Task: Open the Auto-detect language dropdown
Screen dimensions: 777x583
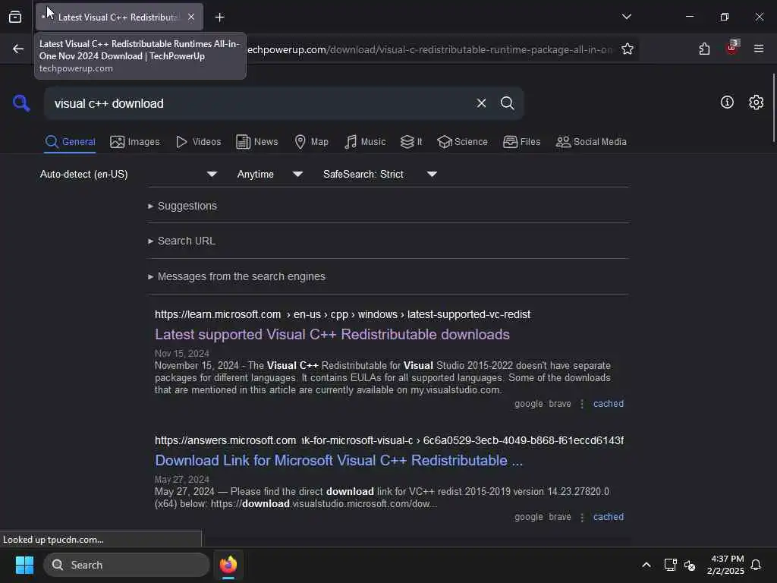Action: click(x=128, y=174)
